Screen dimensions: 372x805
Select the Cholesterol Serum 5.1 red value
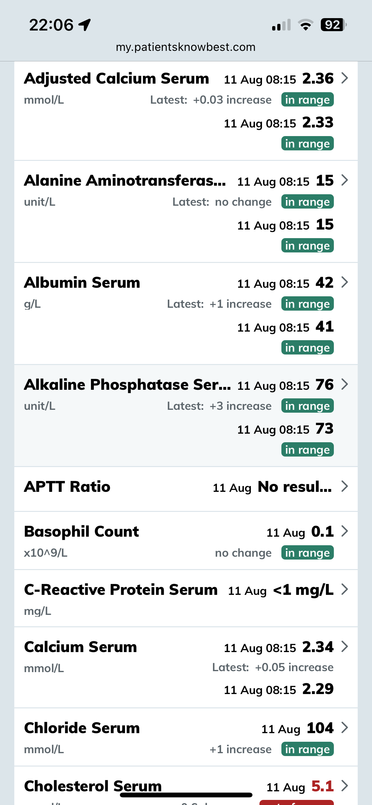point(322,786)
